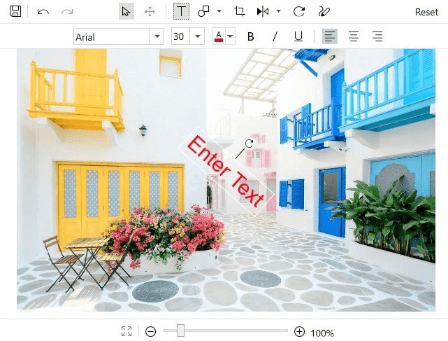Zoom out with the minus button
This screenshot has height=341, width=448.
[x=150, y=332]
